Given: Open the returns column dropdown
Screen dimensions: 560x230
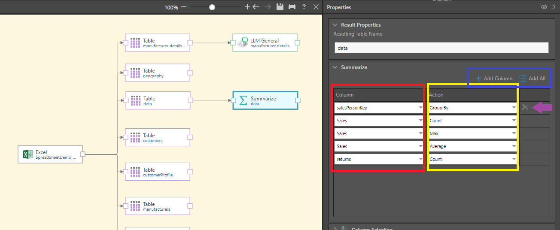Looking at the screenshot, I should click(x=379, y=159).
